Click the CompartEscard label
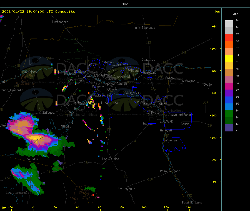This screenshot has height=211, width=250. tap(182, 115)
